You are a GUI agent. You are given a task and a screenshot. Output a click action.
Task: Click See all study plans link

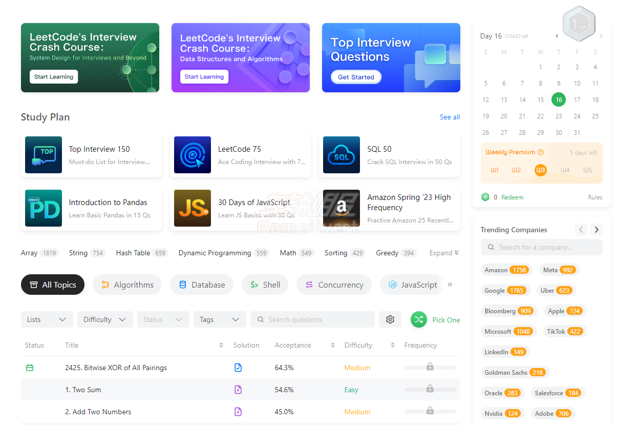pos(450,117)
